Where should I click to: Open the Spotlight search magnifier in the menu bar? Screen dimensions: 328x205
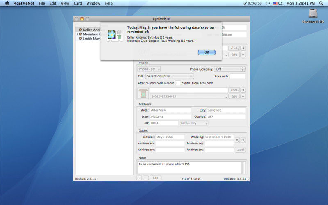(x=321, y=3)
